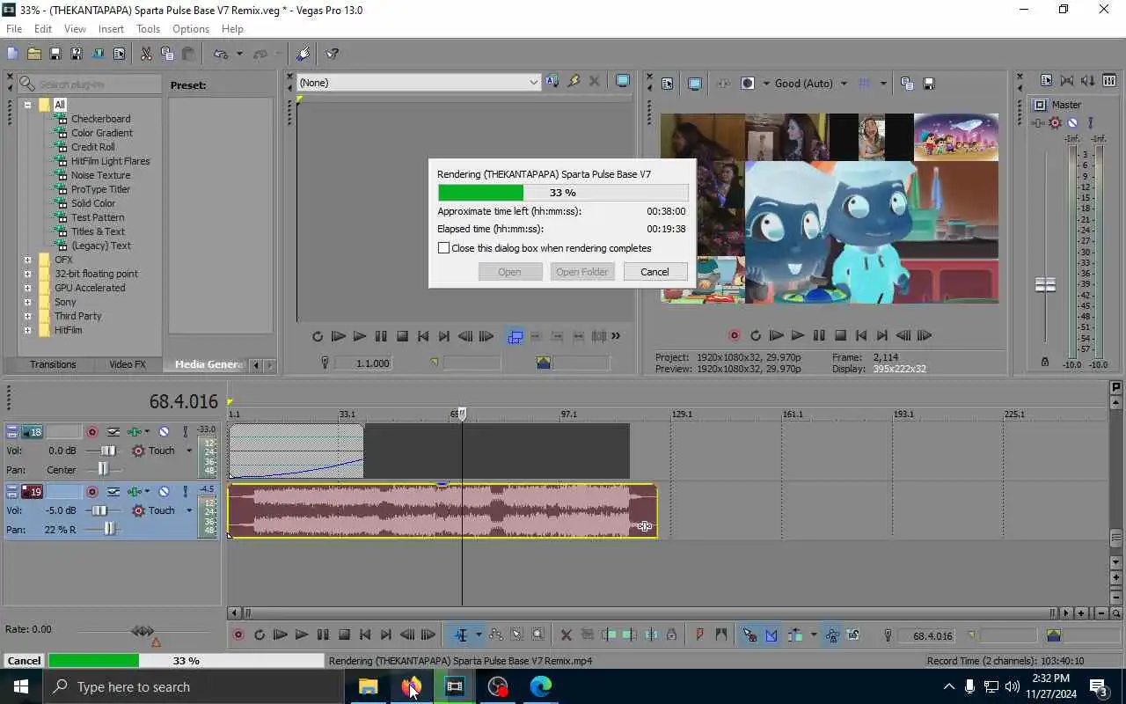Click the track 19 Vol slider
The width and height of the screenshot is (1126, 704).
pos(101,510)
